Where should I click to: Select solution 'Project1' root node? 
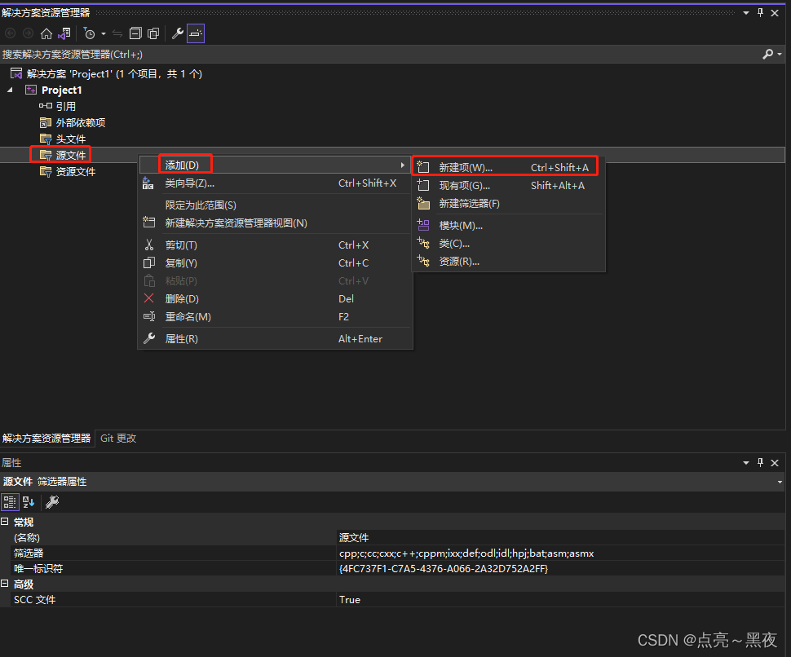(x=114, y=74)
